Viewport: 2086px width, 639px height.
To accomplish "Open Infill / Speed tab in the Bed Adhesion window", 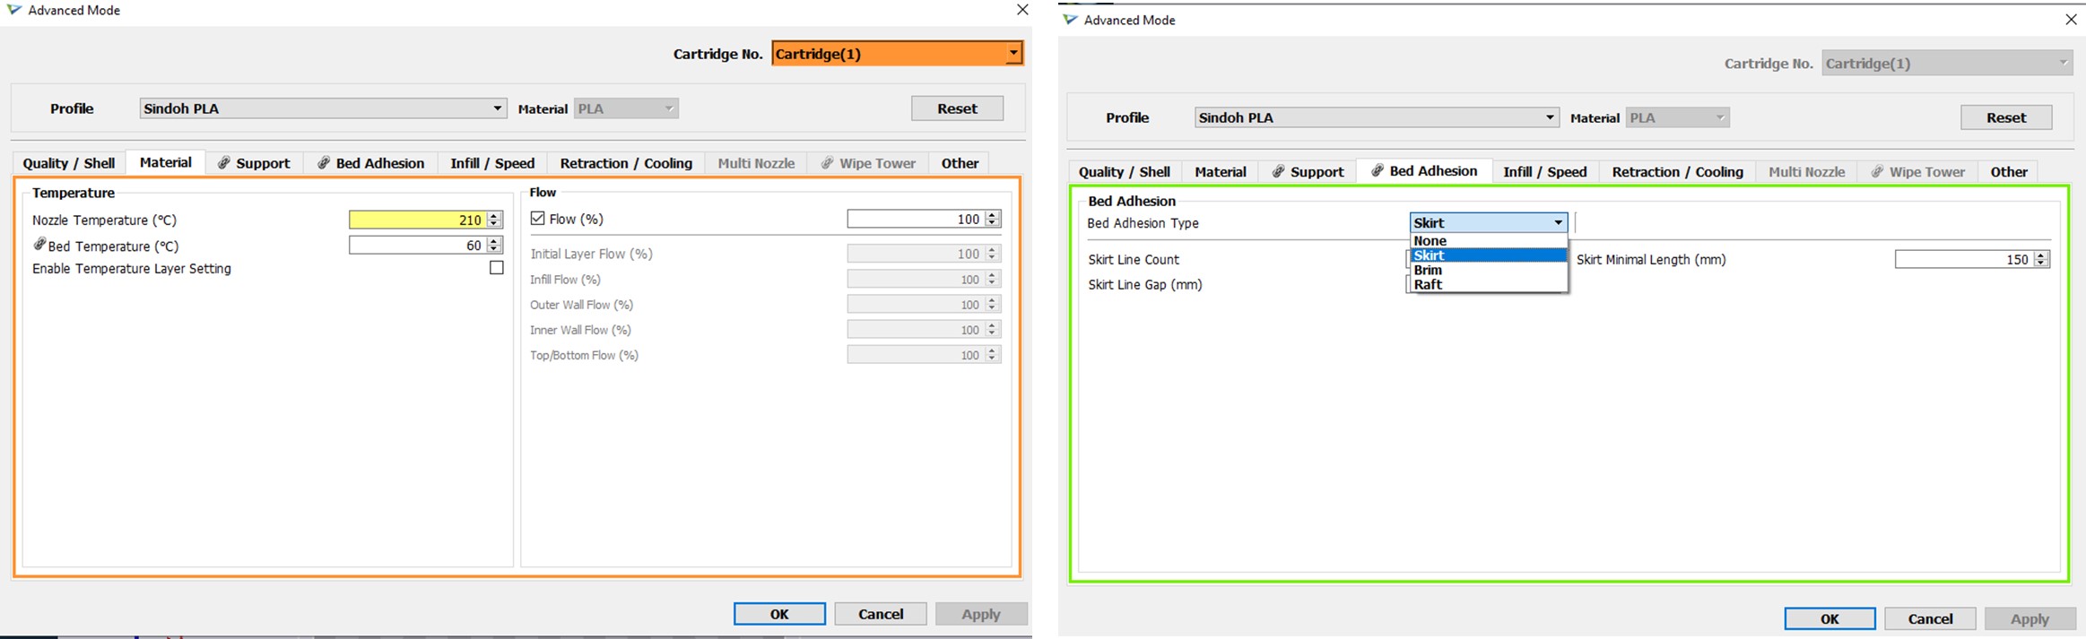I will [x=1544, y=172].
